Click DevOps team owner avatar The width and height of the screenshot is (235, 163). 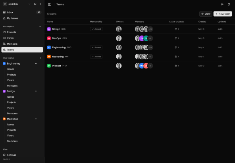pyautogui.click(x=119, y=38)
